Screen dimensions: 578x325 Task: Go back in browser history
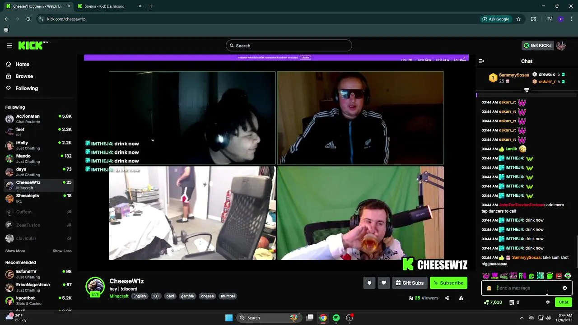tap(7, 19)
